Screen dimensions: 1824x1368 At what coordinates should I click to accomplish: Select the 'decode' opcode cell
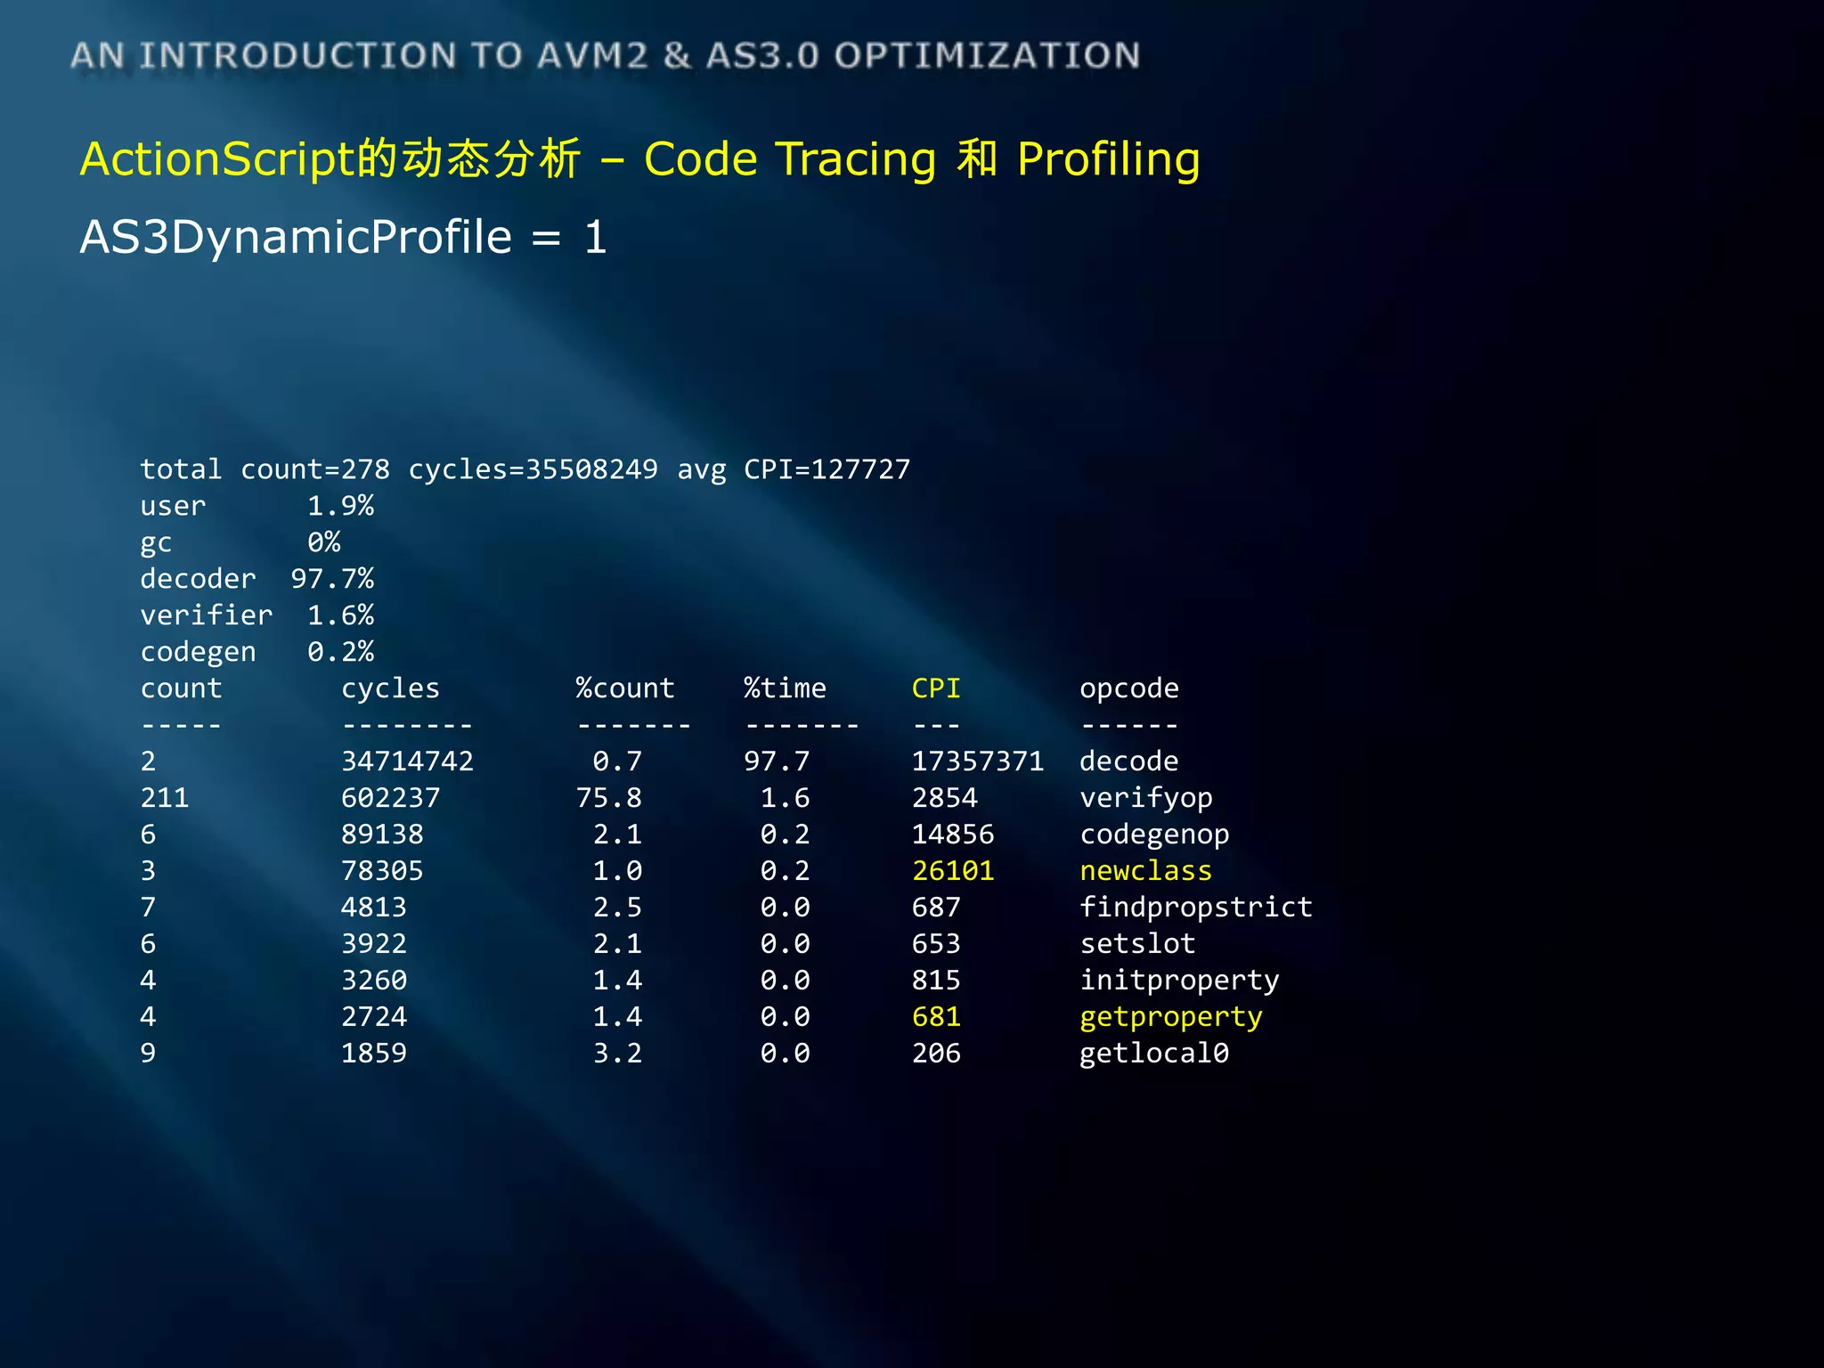click(1129, 761)
